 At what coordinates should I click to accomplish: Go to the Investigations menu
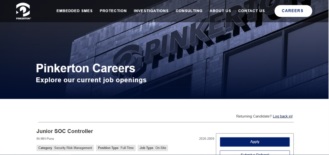pos(151,11)
